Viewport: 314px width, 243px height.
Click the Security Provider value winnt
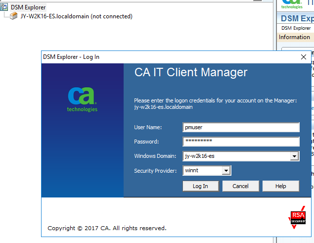(192, 170)
